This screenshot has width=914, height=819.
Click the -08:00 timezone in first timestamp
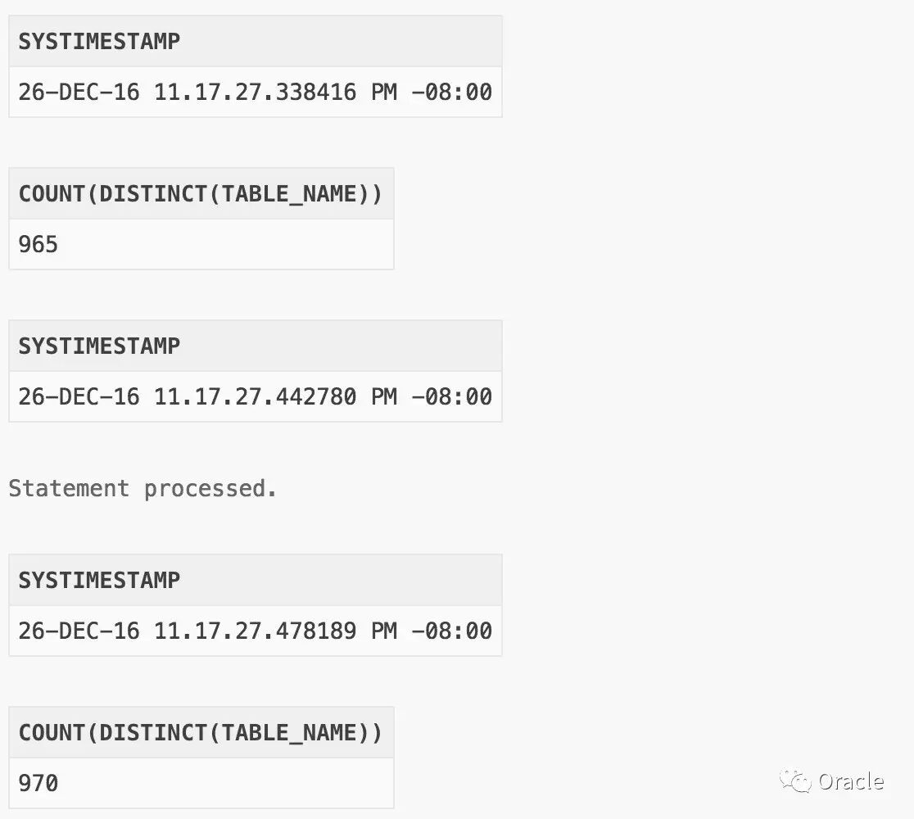[452, 92]
